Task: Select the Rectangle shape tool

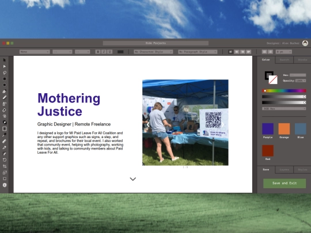Action: pyautogui.click(x=5, y=79)
